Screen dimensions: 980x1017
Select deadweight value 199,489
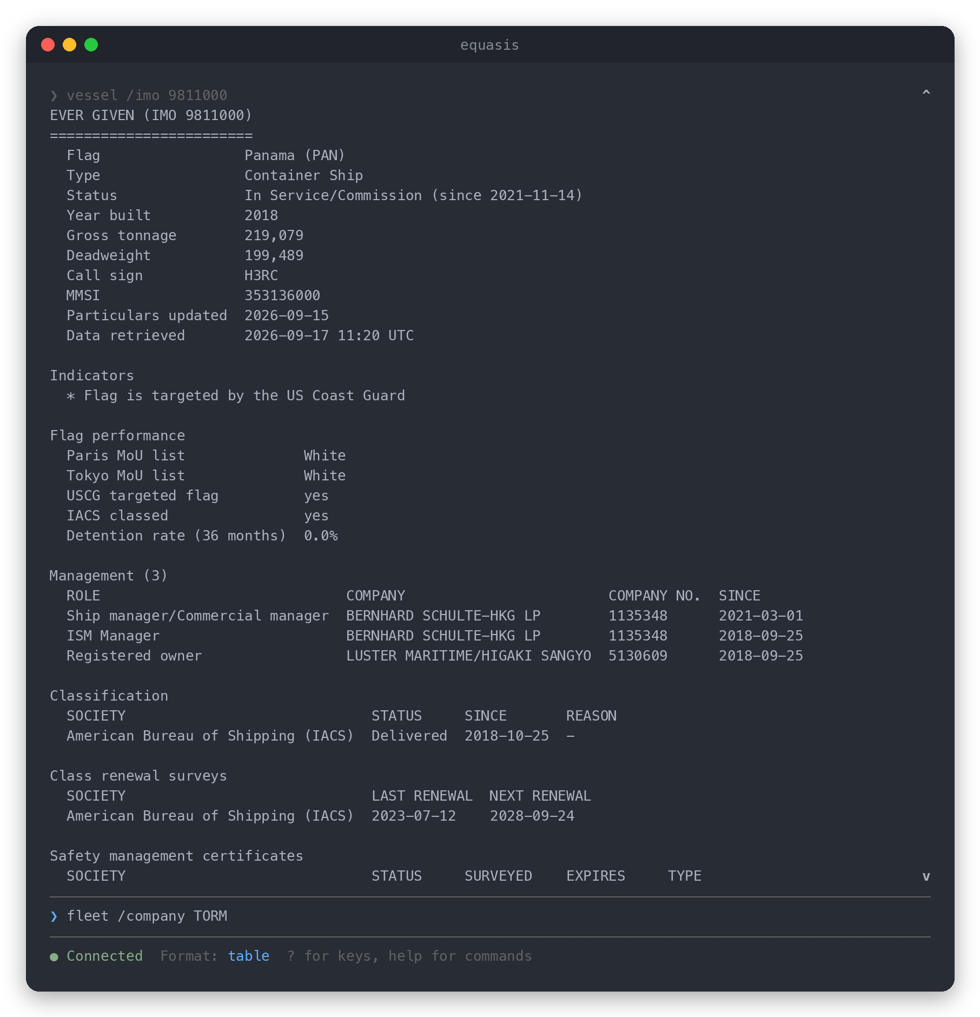[x=274, y=255]
